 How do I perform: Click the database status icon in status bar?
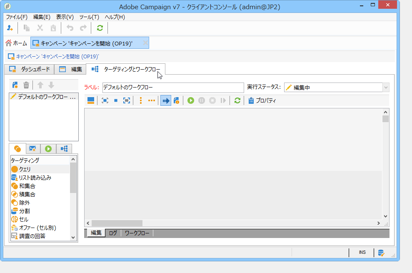click(381, 253)
